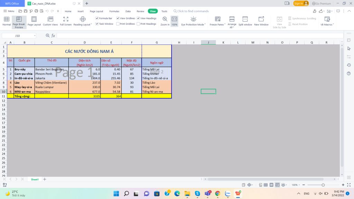The height and width of the screenshot is (199, 354).
Task: Open WPS app in Windows taskbar
Action: coord(238,193)
